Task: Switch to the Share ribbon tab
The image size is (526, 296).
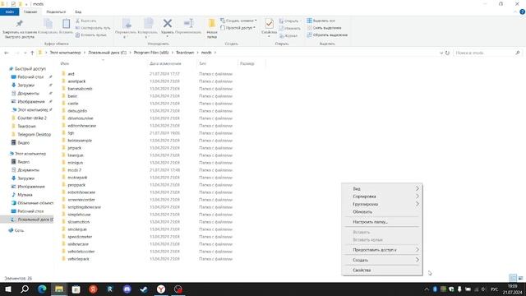Action: [x=56, y=12]
